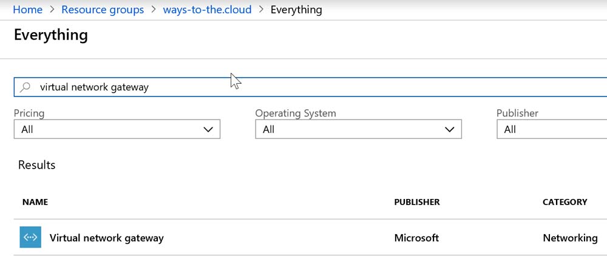607x256 pixels.
Task: Click the search magnifier icon
Action: pyautogui.click(x=25, y=87)
